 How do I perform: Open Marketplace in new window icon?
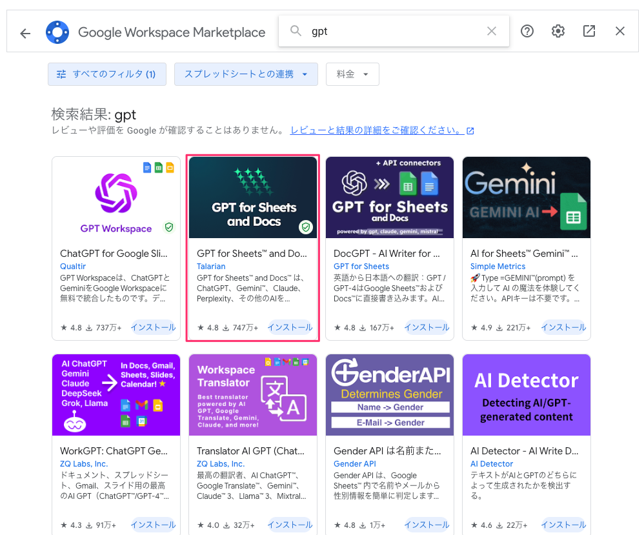coord(589,31)
